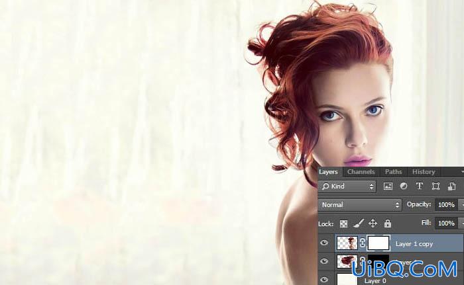The height and width of the screenshot is (285, 464).
Task: Switch to the Layers tab
Action: [x=329, y=171]
